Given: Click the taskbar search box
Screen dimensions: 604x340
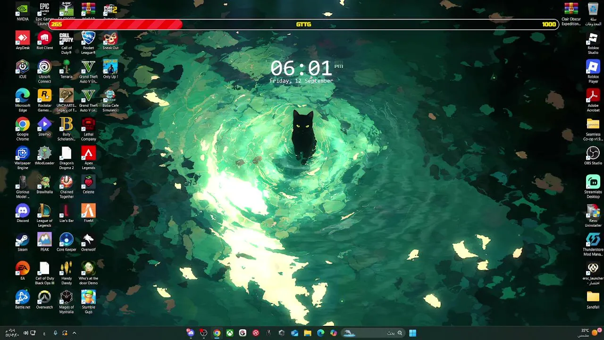Looking at the screenshot, I should pos(373,333).
